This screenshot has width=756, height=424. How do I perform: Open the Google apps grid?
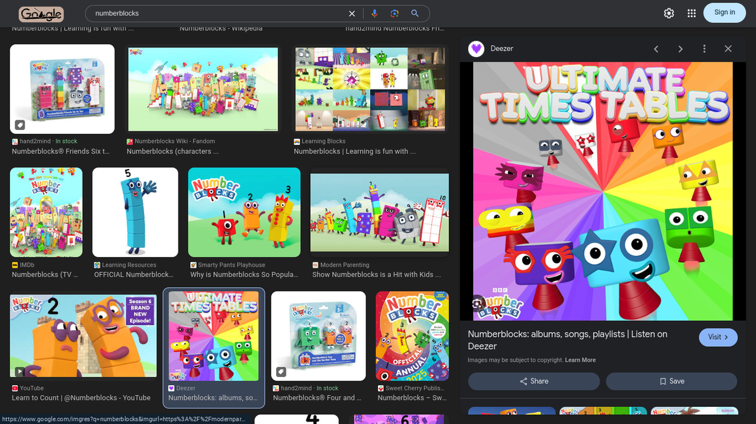pyautogui.click(x=692, y=13)
